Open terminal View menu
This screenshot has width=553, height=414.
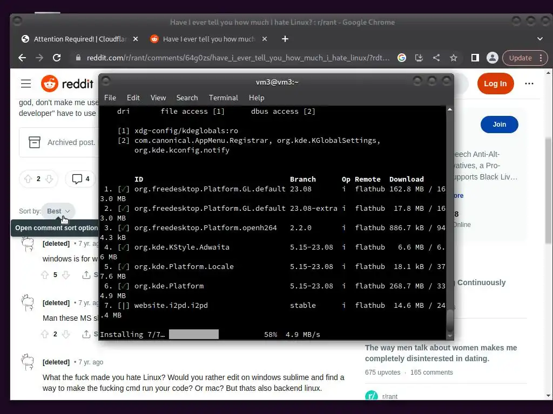[x=158, y=98]
